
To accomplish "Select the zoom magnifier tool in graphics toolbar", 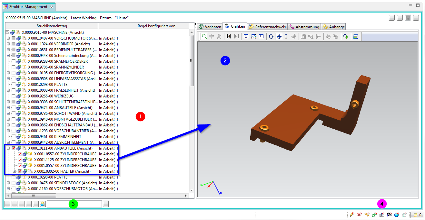I will tap(204, 37).
